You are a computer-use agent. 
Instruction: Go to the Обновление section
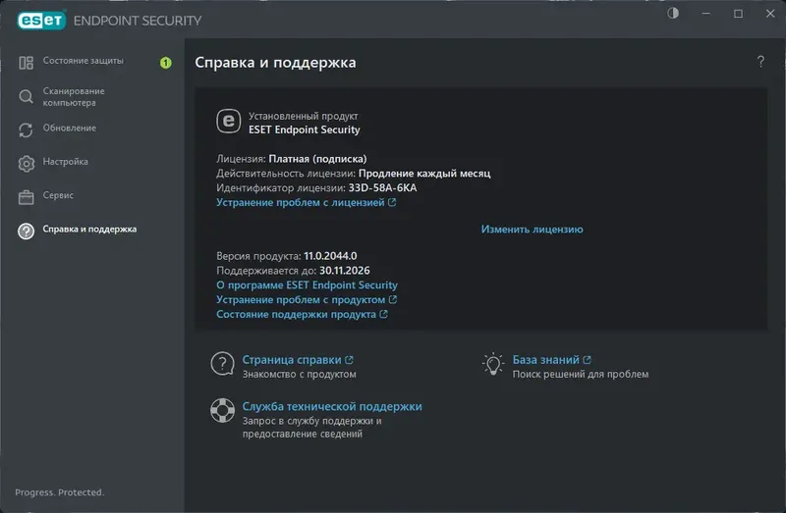pyautogui.click(x=70, y=128)
